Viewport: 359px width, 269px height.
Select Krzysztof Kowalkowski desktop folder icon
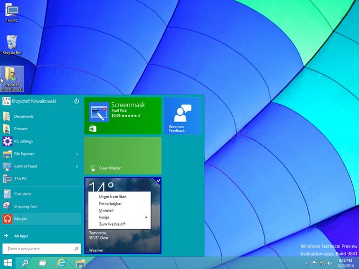(12, 79)
